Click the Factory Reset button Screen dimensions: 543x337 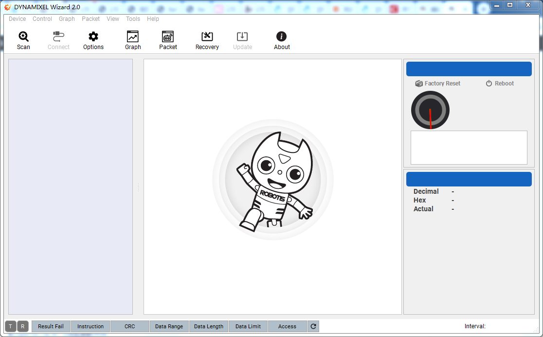pos(437,84)
